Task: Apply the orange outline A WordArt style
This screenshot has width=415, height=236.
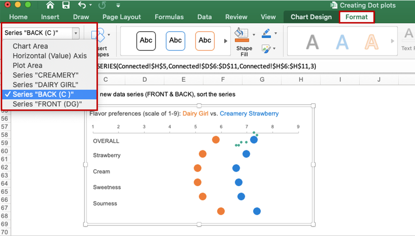Action: click(x=371, y=42)
